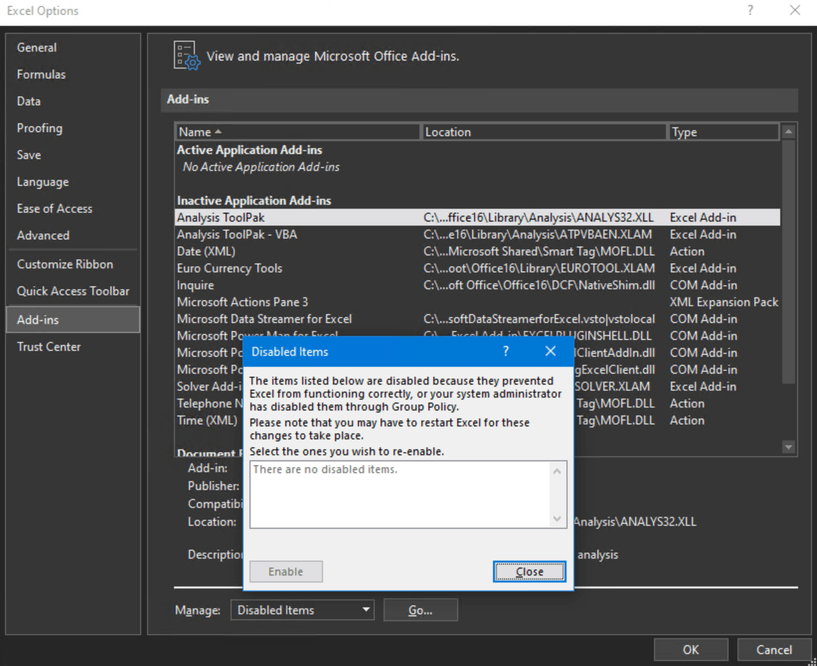
Task: Click the Help question mark on Disabled Items
Action: [x=506, y=351]
